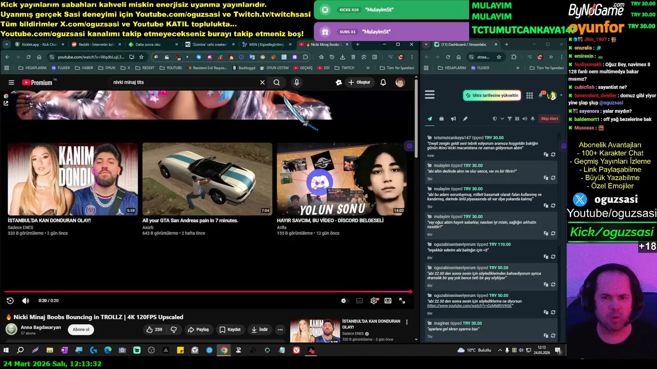The width and height of the screenshot is (657, 369).
Task: Like the video with 259 likes
Action: [154, 330]
